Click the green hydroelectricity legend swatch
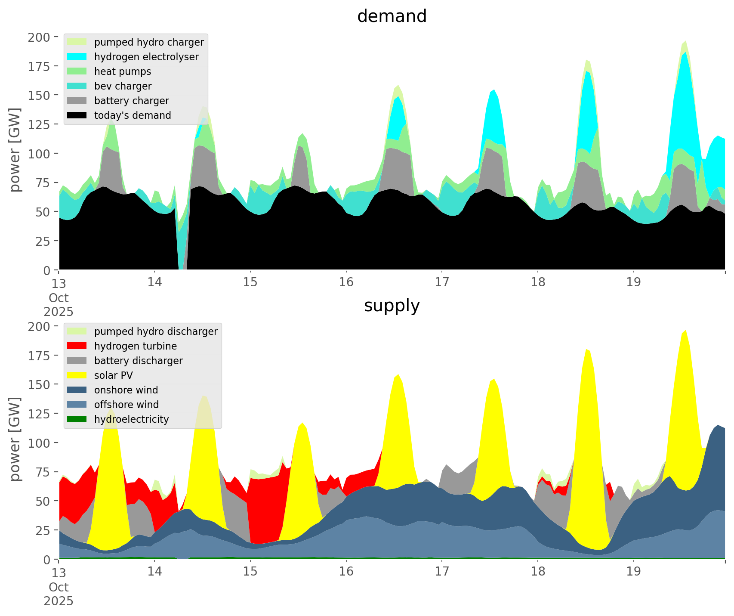734x616 pixels. (77, 419)
